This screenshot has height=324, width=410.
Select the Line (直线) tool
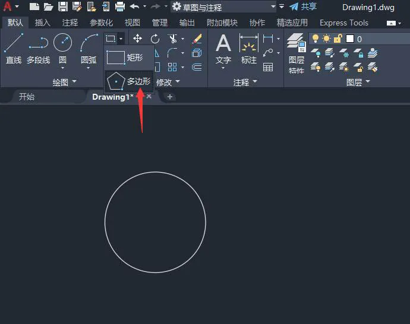(x=14, y=49)
